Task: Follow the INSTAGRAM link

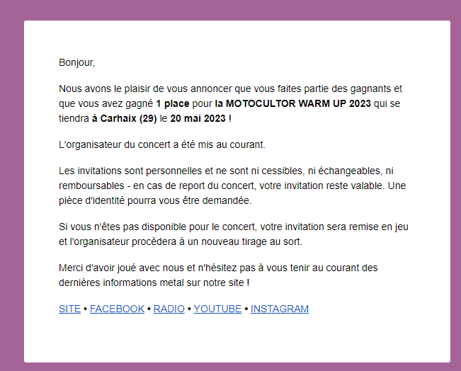Action: click(280, 309)
